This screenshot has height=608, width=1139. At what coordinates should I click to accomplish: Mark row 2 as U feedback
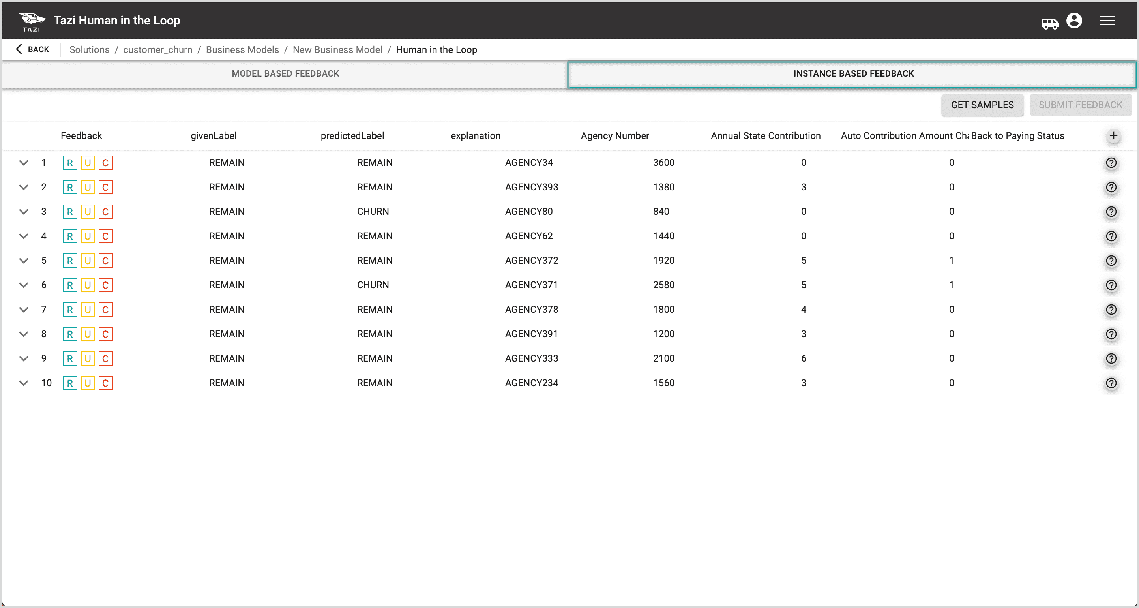click(88, 187)
